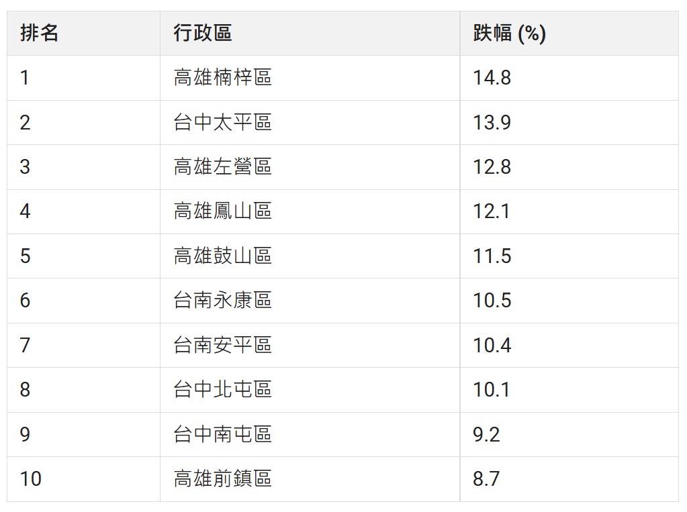Click the 高雄鳳山區 district cell

click(x=222, y=211)
